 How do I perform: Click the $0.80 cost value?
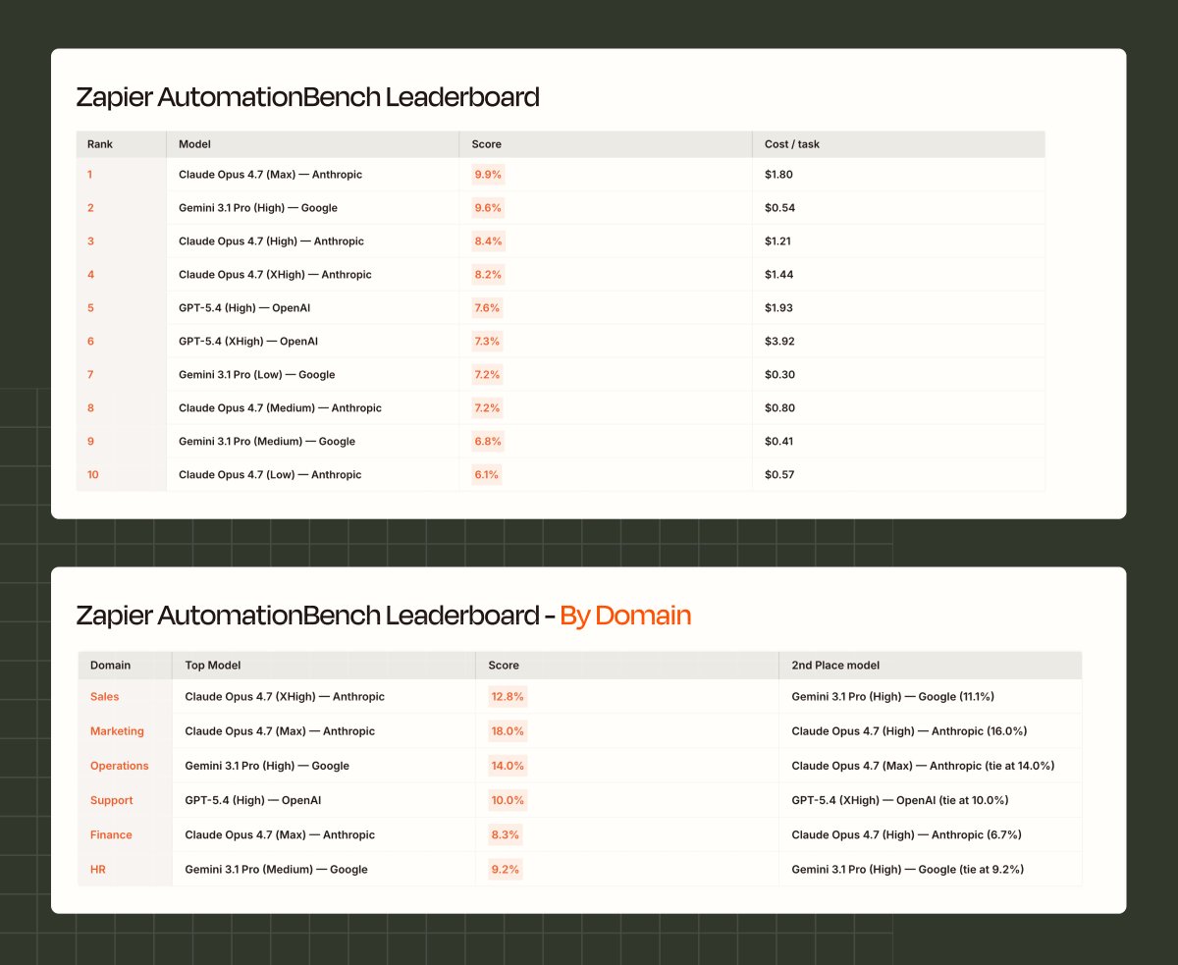coord(779,408)
